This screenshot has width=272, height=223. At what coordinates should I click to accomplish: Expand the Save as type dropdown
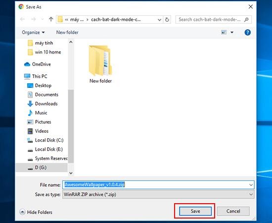(x=251, y=194)
